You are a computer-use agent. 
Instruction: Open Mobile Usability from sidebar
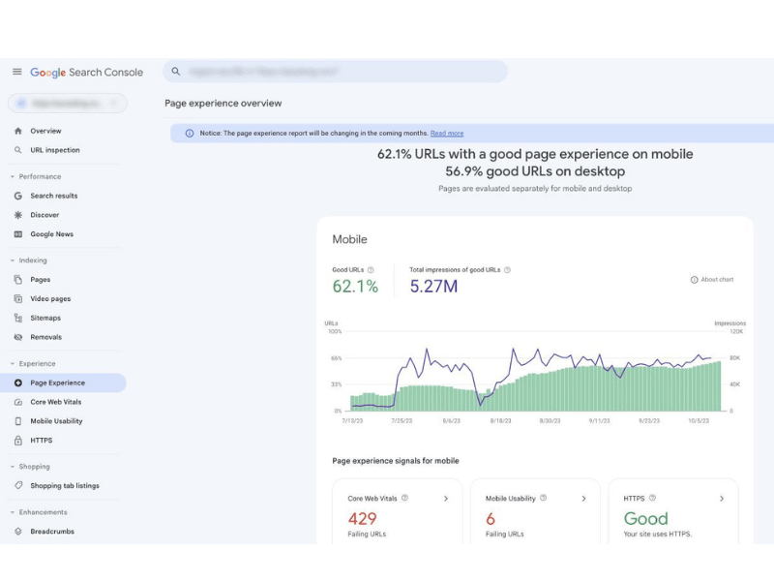click(x=56, y=421)
